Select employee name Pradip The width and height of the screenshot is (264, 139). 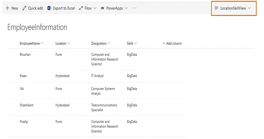[x=24, y=122]
